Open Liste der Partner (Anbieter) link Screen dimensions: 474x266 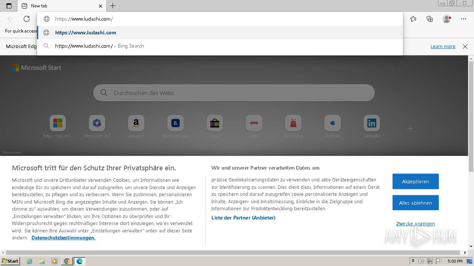pos(243,218)
